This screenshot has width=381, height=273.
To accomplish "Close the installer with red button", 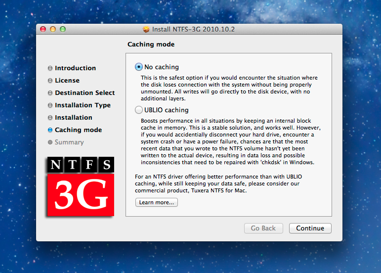I will click(x=43, y=29).
